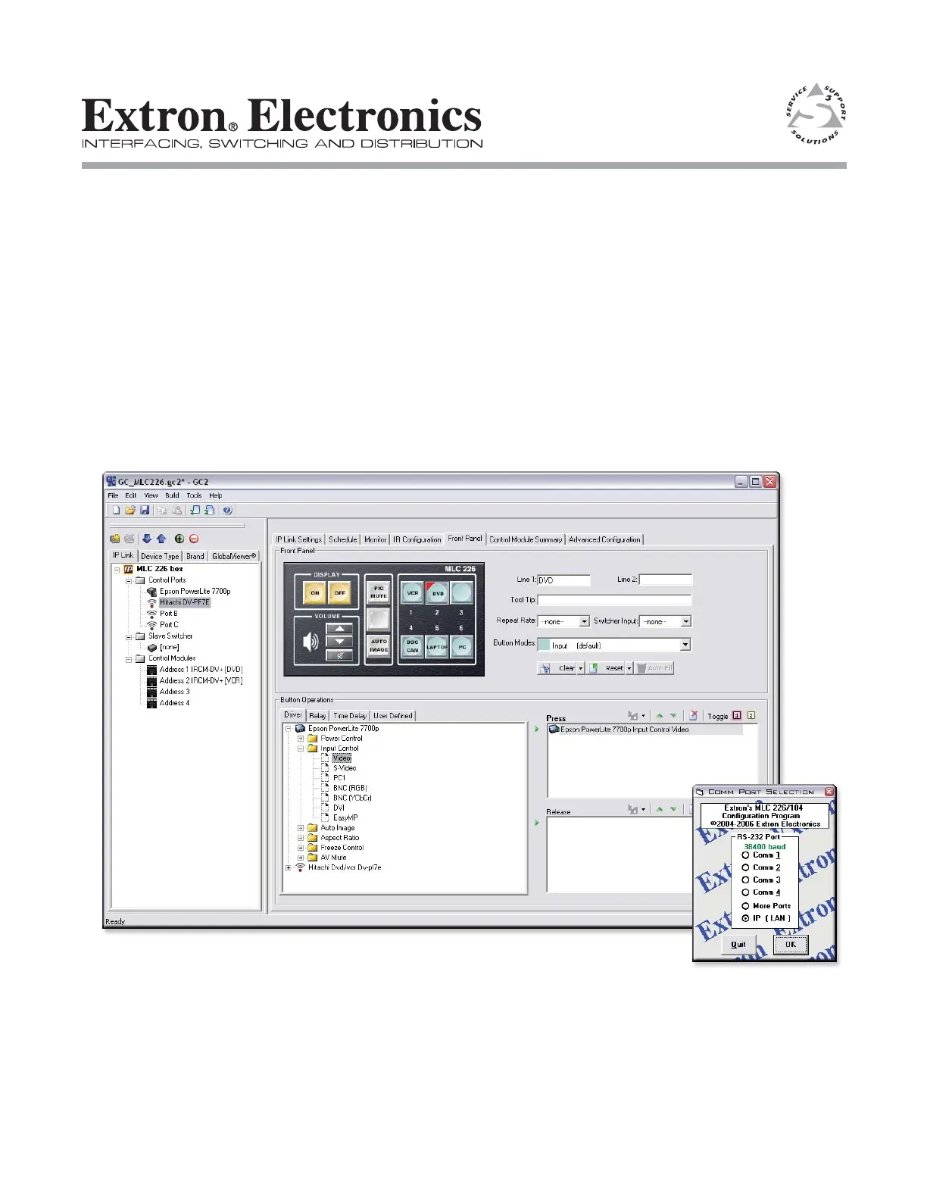The image size is (927, 1200).
Task: Open the dropdown arrow beside Clear
Action: coord(581,668)
